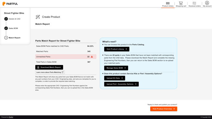Viewport: 212px width, 119px height.
Task: Open the Product Library tab
Action: (x=168, y=4)
